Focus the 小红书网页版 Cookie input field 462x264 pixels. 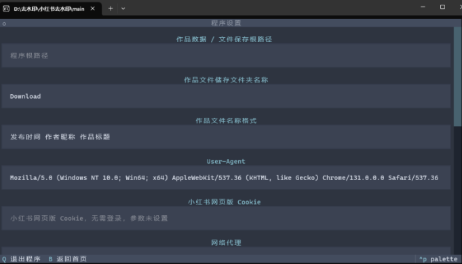point(226,218)
